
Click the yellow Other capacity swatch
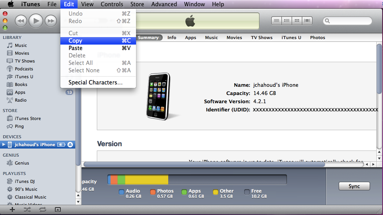coord(216,192)
